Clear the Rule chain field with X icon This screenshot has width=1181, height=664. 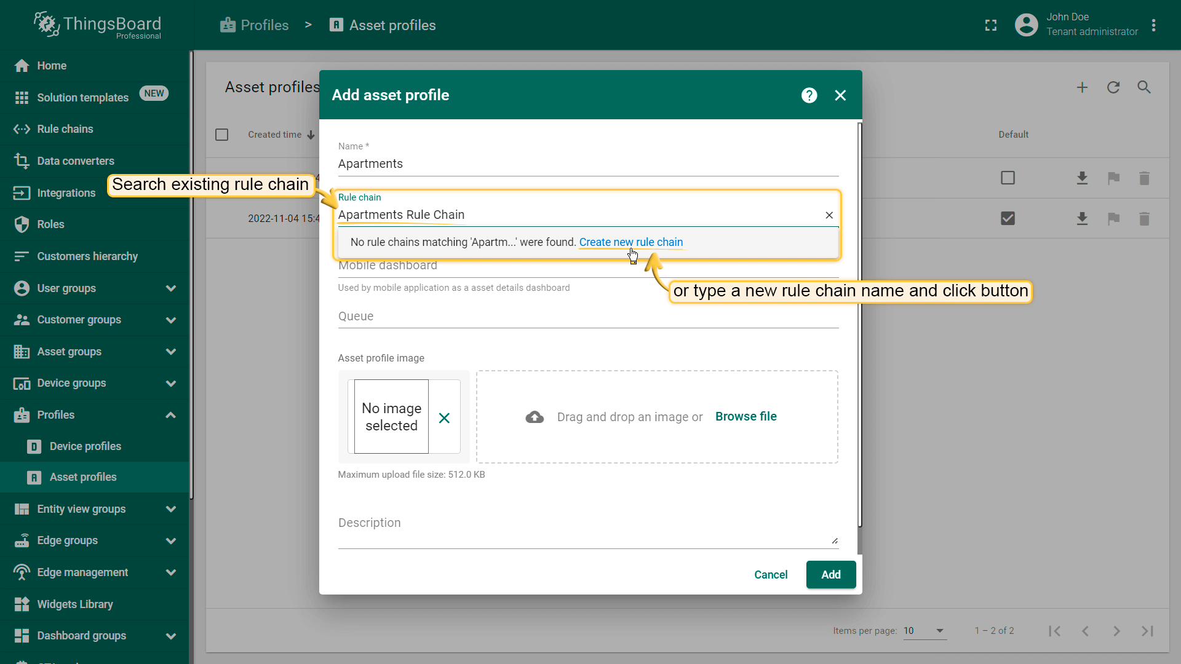click(x=829, y=215)
